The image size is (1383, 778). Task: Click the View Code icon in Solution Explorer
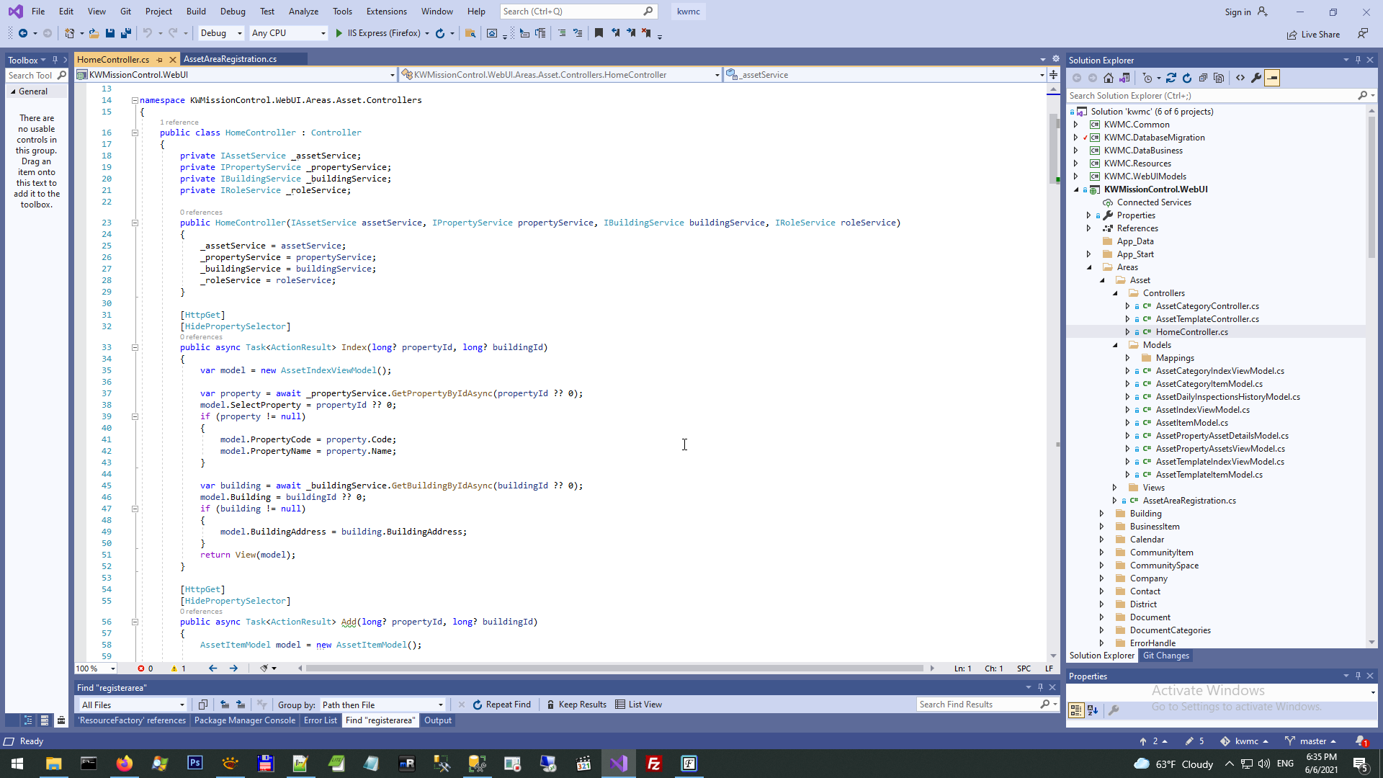1240,78
